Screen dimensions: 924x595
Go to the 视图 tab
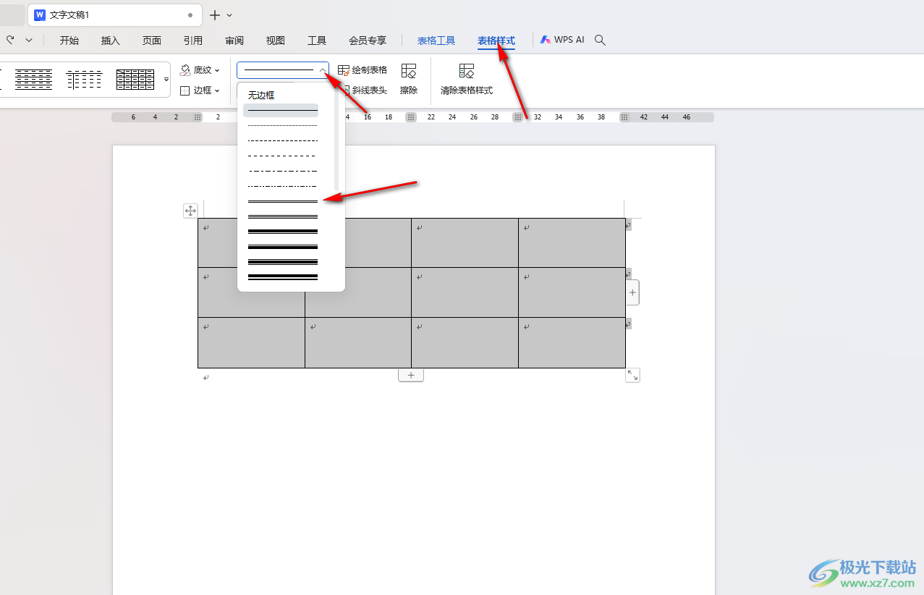pyautogui.click(x=276, y=41)
